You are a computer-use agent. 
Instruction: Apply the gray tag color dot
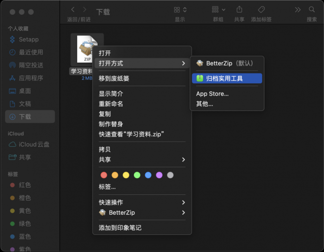(170, 175)
